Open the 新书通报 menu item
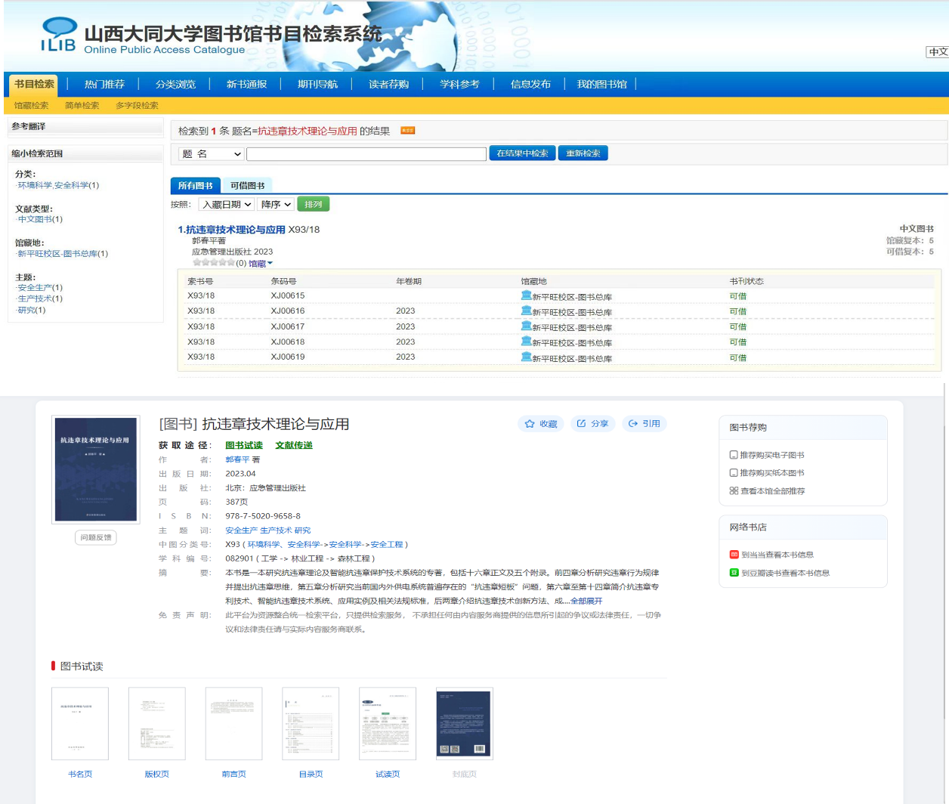Image resolution: width=949 pixels, height=804 pixels. coord(246,84)
